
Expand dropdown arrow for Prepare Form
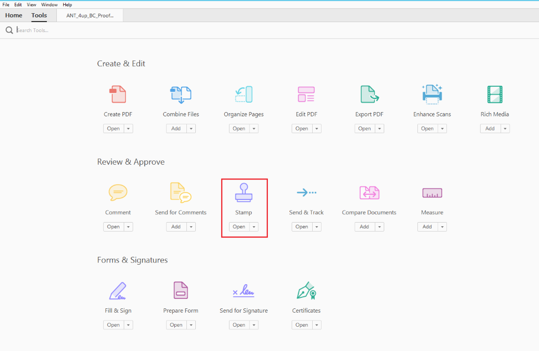click(192, 325)
